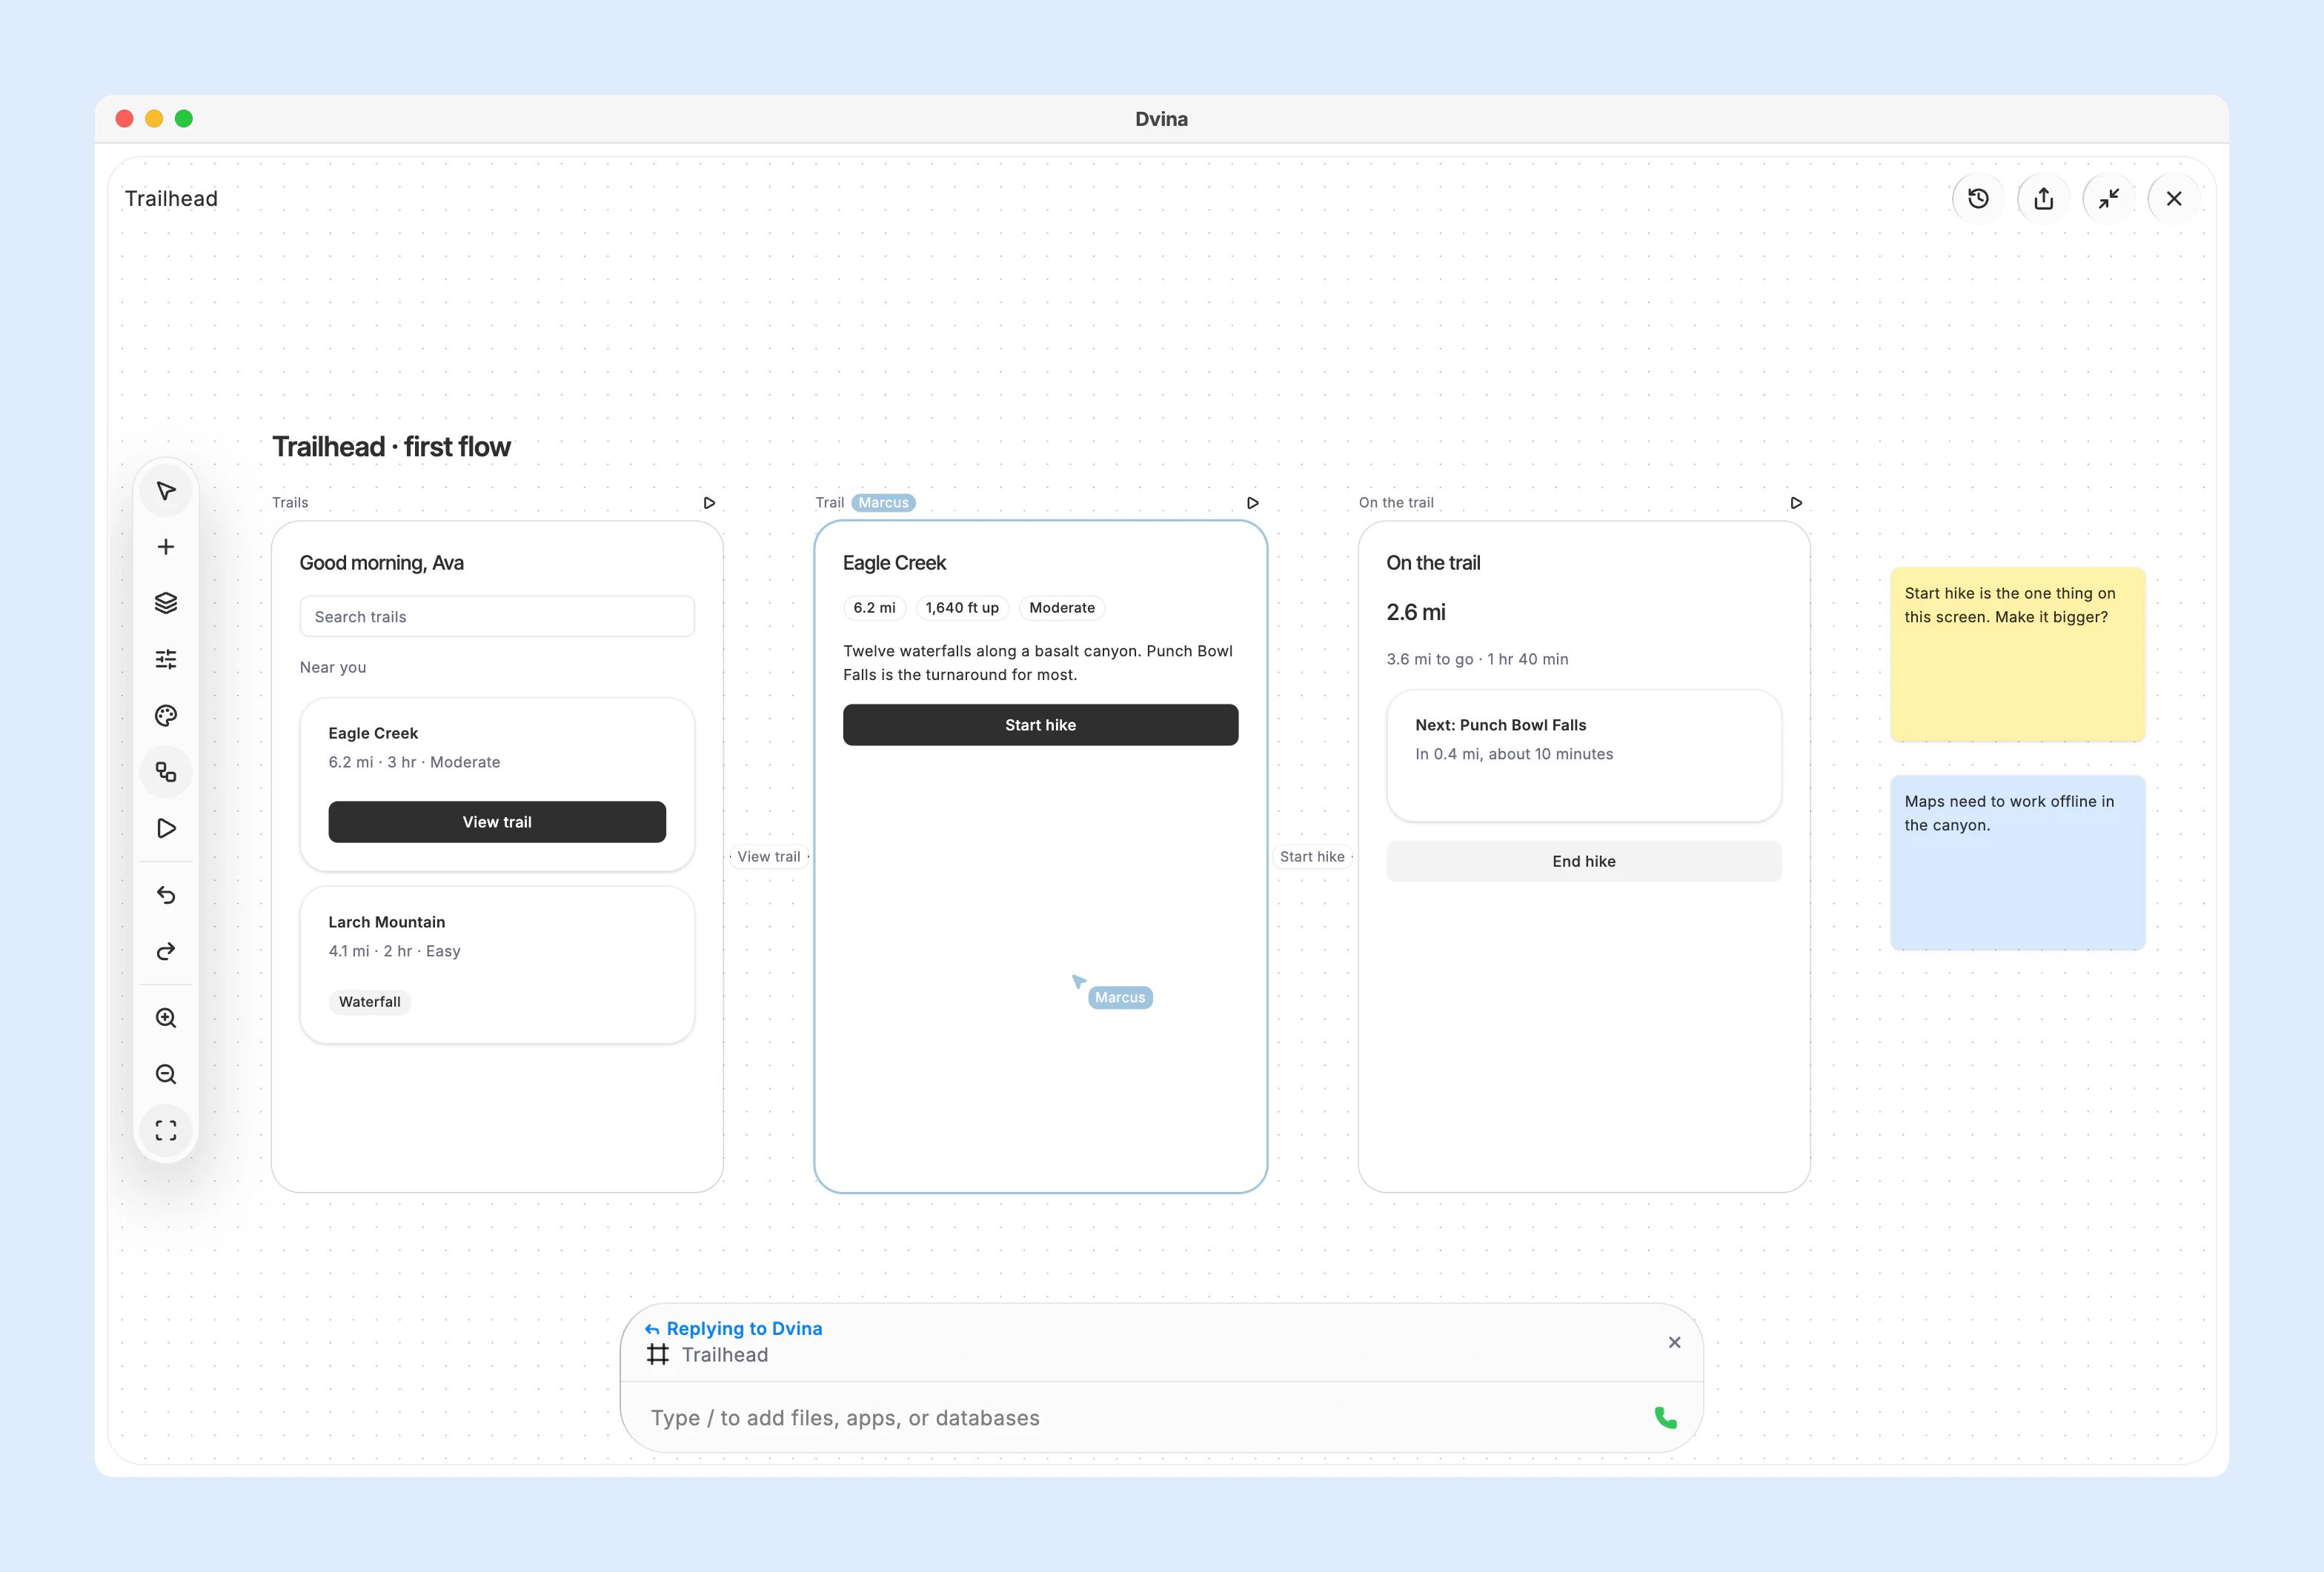Click the Start hike button

tap(1040, 725)
